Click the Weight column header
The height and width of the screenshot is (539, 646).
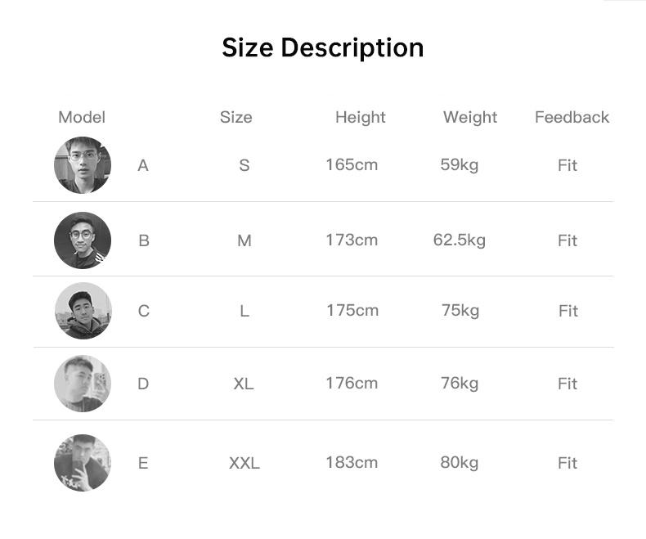point(470,117)
